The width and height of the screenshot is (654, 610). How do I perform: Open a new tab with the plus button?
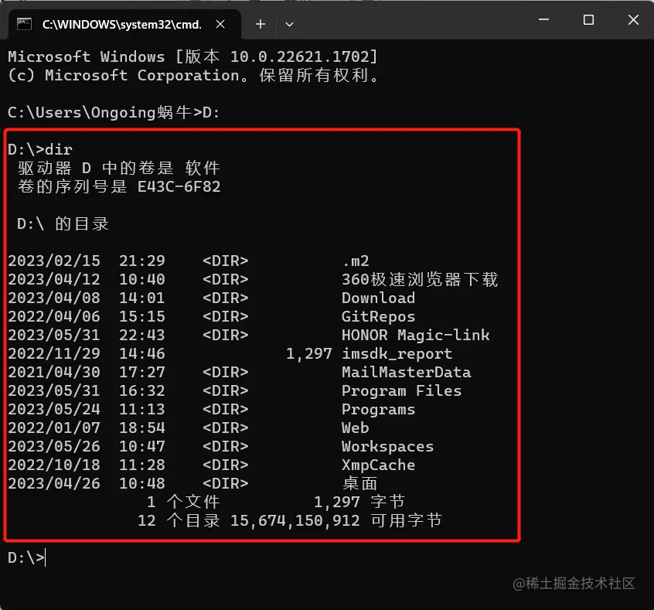(261, 24)
